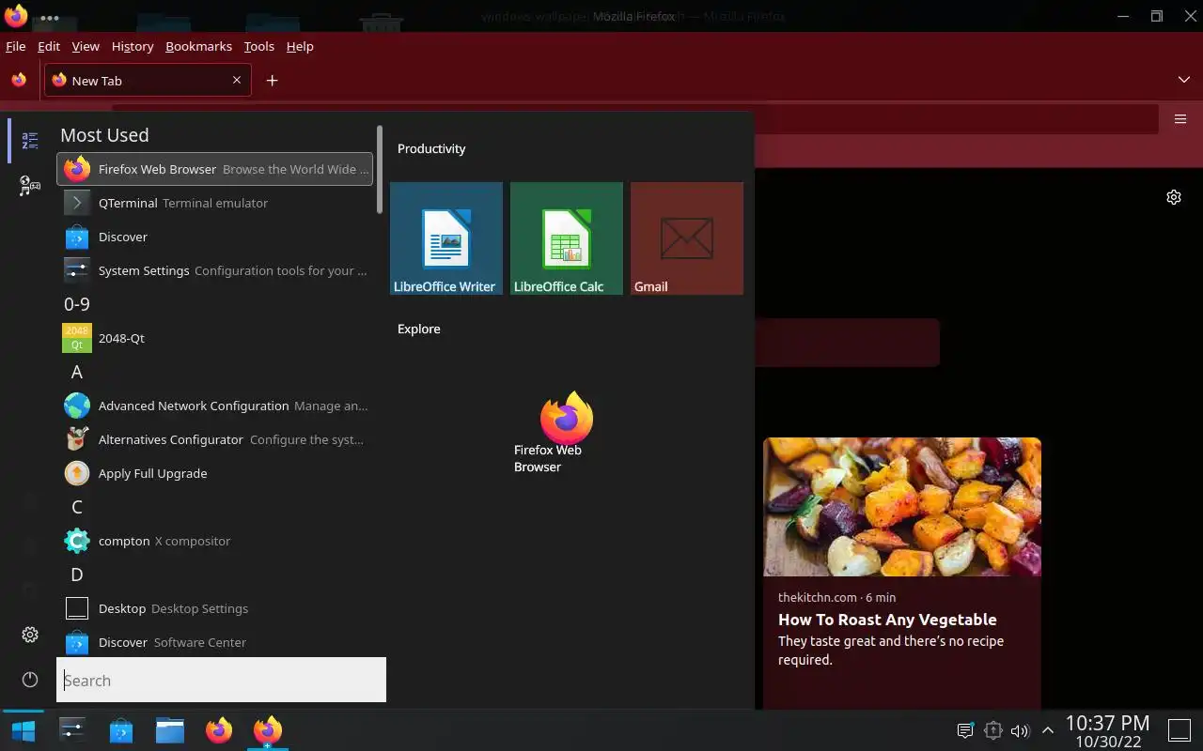Click the app list scrollbar
The width and height of the screenshot is (1203, 751).
380,169
